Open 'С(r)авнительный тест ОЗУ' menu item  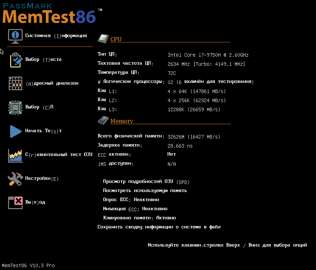59,155
